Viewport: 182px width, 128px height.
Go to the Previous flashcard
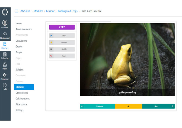(x=98, y=106)
